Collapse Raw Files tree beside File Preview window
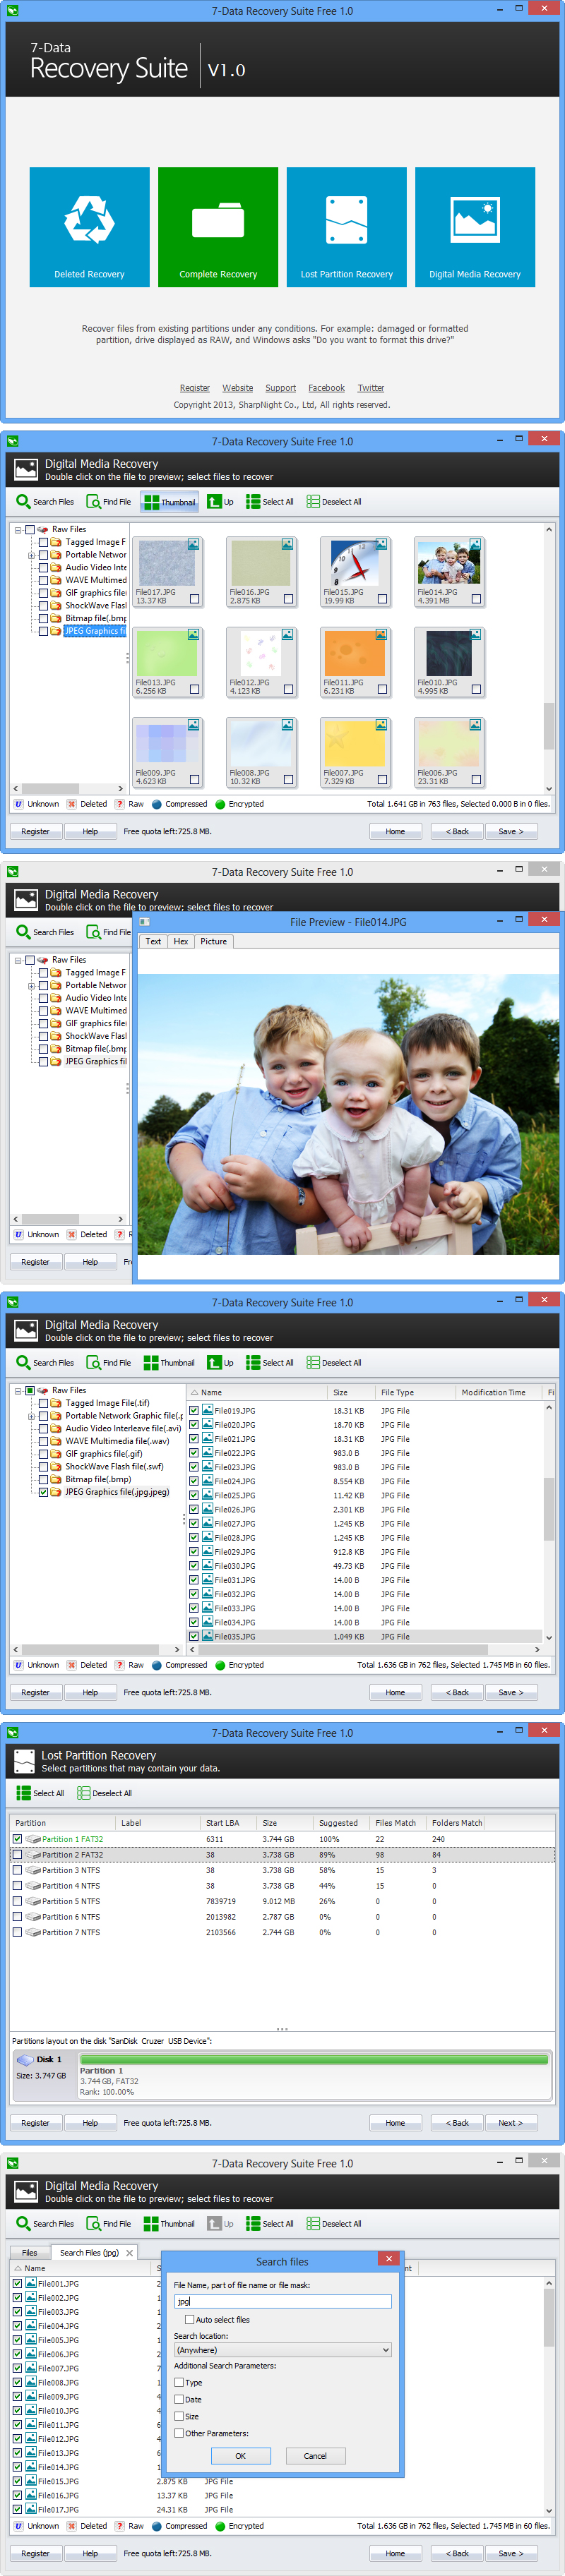This screenshot has height=2576, width=565. coord(18,960)
